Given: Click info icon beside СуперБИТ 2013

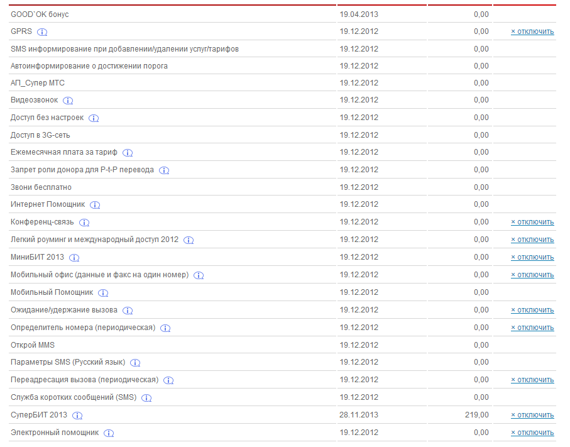Looking at the screenshot, I should [x=77, y=416].
